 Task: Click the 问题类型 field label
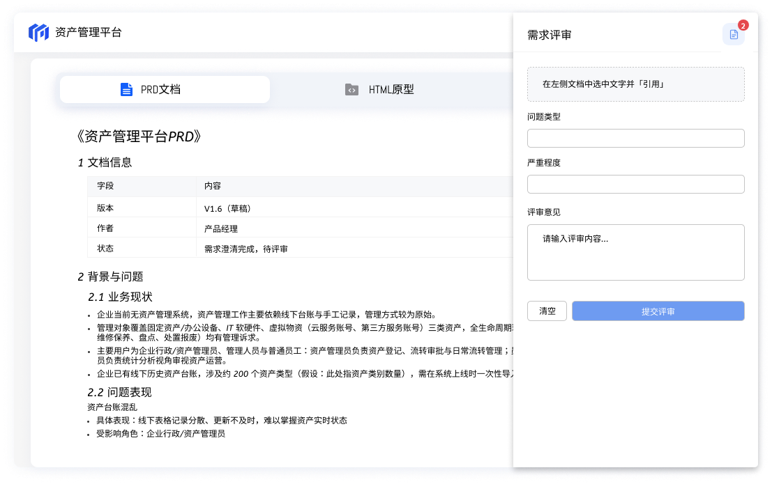point(544,116)
